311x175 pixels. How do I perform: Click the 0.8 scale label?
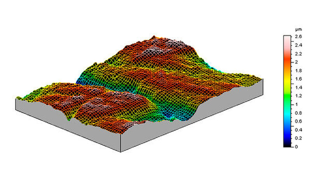click(298, 113)
